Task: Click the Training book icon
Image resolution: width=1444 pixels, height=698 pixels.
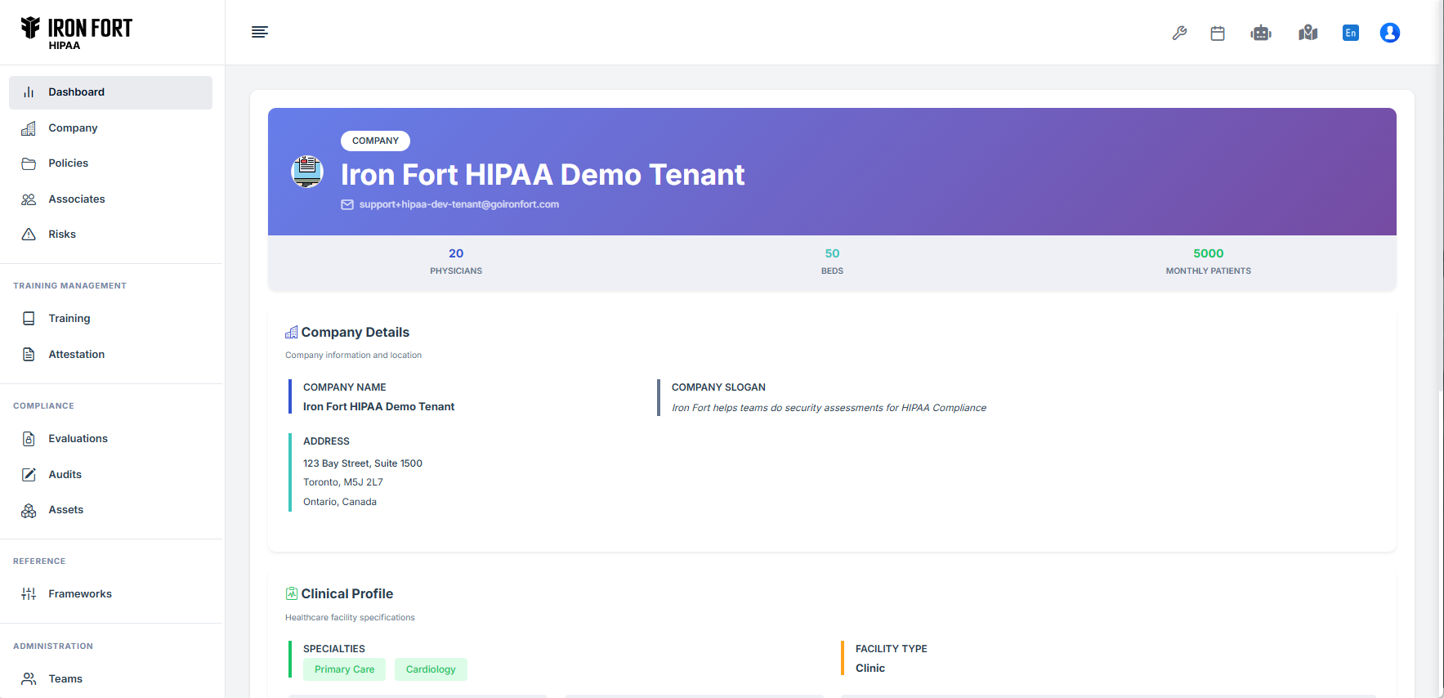Action: click(x=29, y=319)
